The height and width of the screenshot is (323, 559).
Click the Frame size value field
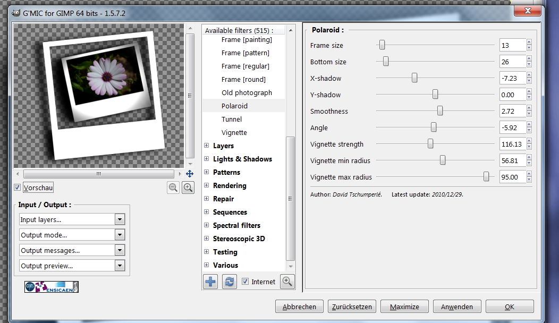(513, 45)
